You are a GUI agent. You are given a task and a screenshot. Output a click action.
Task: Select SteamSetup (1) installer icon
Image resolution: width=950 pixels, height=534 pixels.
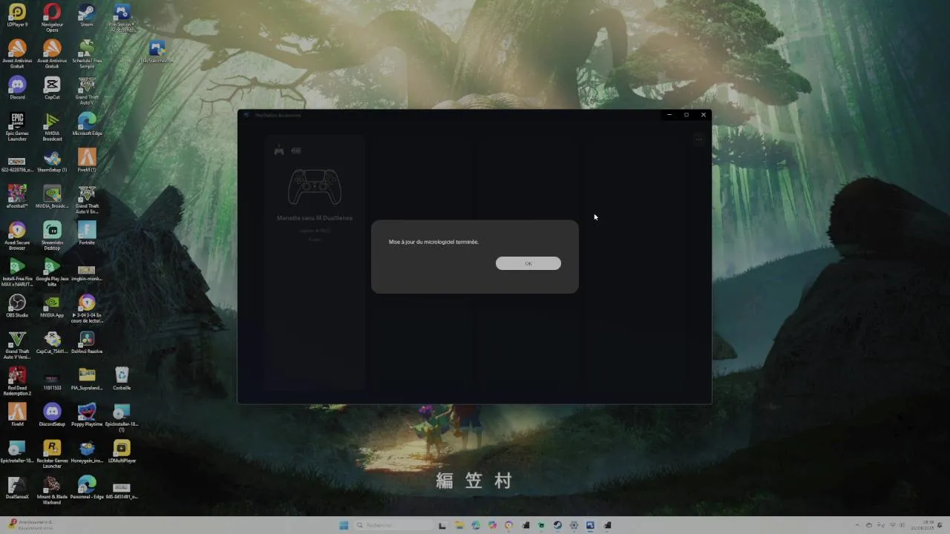click(52, 161)
